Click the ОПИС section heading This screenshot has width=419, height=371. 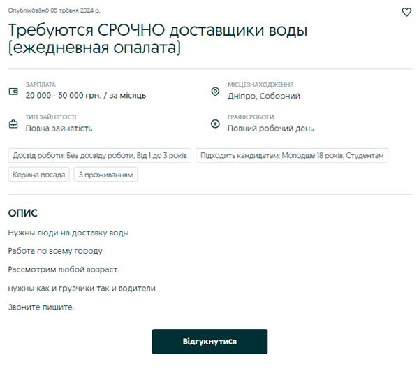[x=22, y=213]
